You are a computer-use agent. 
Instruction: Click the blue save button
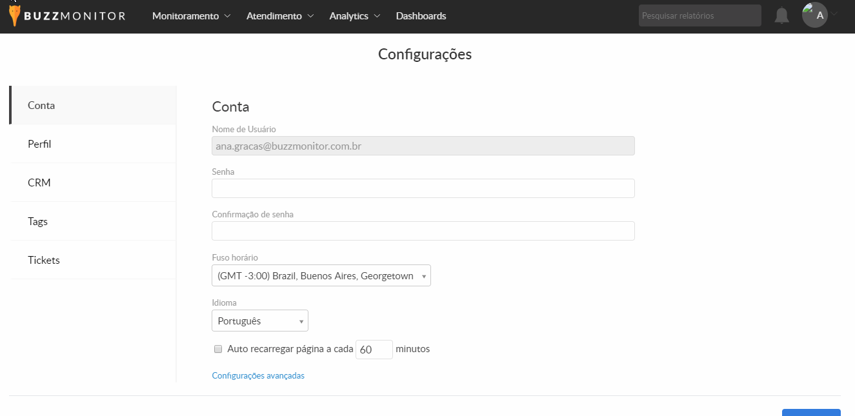point(810,412)
